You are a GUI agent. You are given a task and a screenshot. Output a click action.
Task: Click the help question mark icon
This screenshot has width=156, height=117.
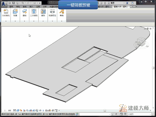132,3
